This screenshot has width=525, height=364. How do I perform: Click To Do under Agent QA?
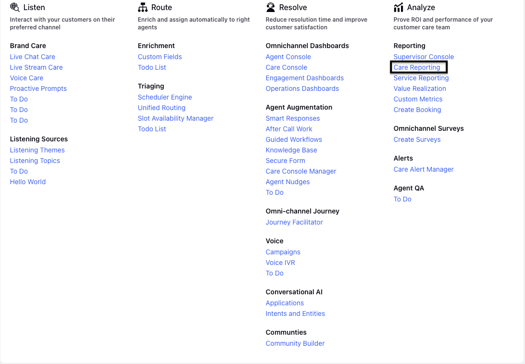(402, 199)
